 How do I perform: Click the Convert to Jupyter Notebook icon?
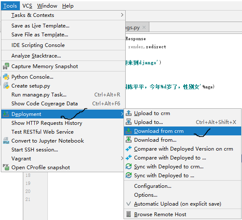click(x=6, y=140)
